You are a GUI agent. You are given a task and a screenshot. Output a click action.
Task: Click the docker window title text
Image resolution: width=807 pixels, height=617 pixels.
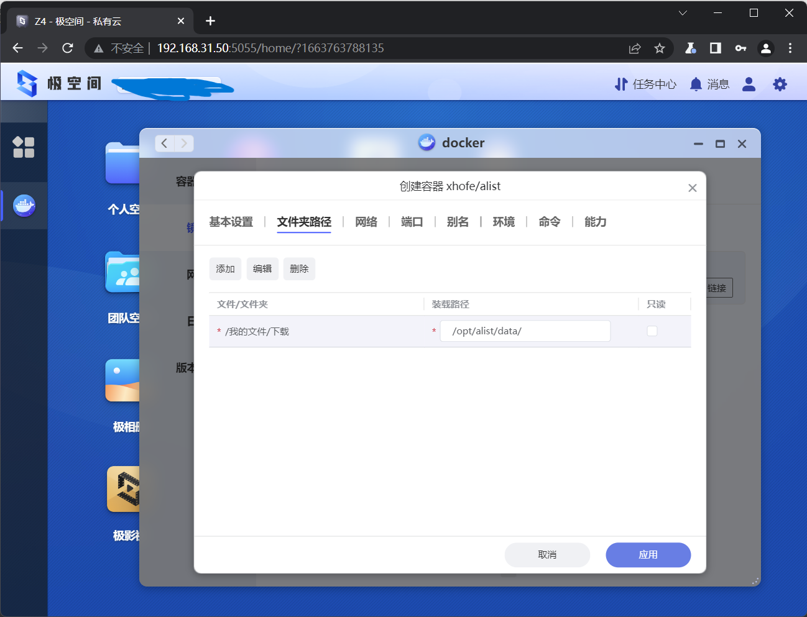pos(463,143)
